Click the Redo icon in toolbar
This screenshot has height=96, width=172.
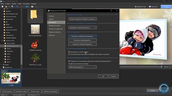tap(21, 7)
